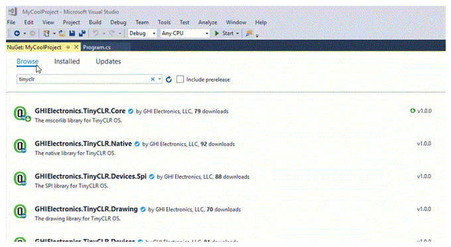Click 'The drawing library for TinyCLR OS.' description

[78, 219]
